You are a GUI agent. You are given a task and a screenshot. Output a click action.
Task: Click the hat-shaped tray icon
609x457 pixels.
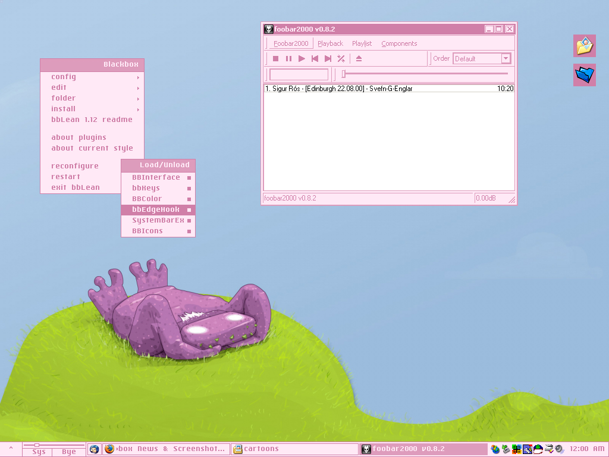538,449
